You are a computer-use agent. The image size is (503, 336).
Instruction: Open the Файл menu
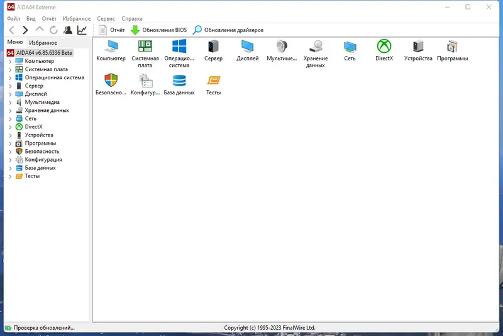coord(13,19)
